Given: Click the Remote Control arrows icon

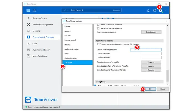Looking at the screenshot, I should coord(29,18).
